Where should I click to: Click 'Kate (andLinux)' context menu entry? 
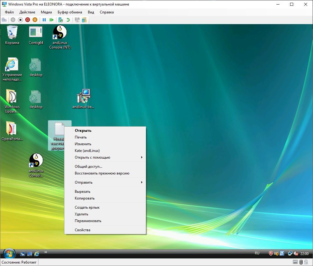point(87,151)
